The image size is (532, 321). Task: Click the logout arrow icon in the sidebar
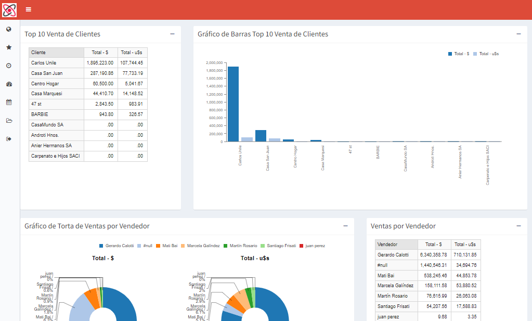tap(9, 139)
